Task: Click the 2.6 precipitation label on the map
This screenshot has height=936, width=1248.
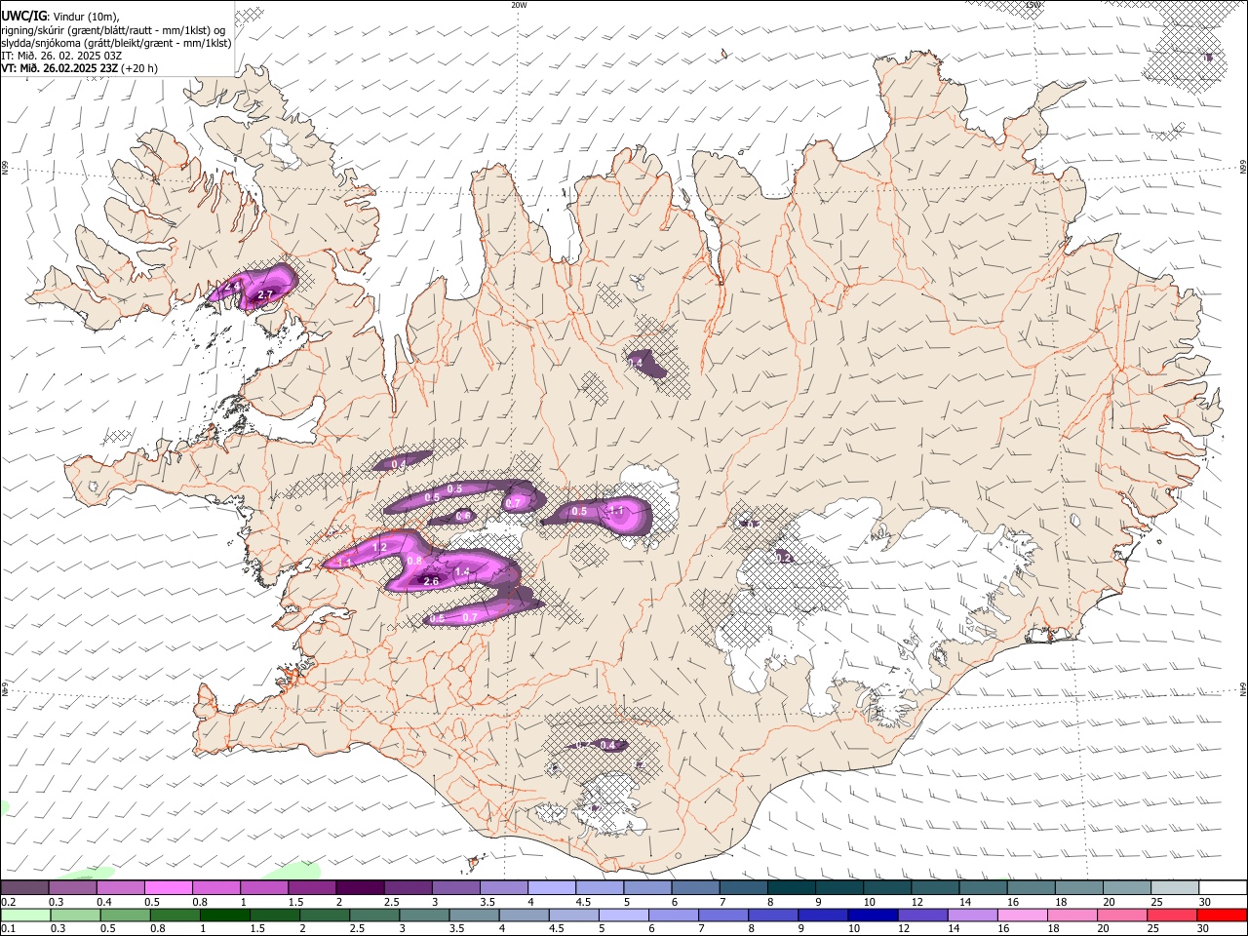Action: pos(432,581)
